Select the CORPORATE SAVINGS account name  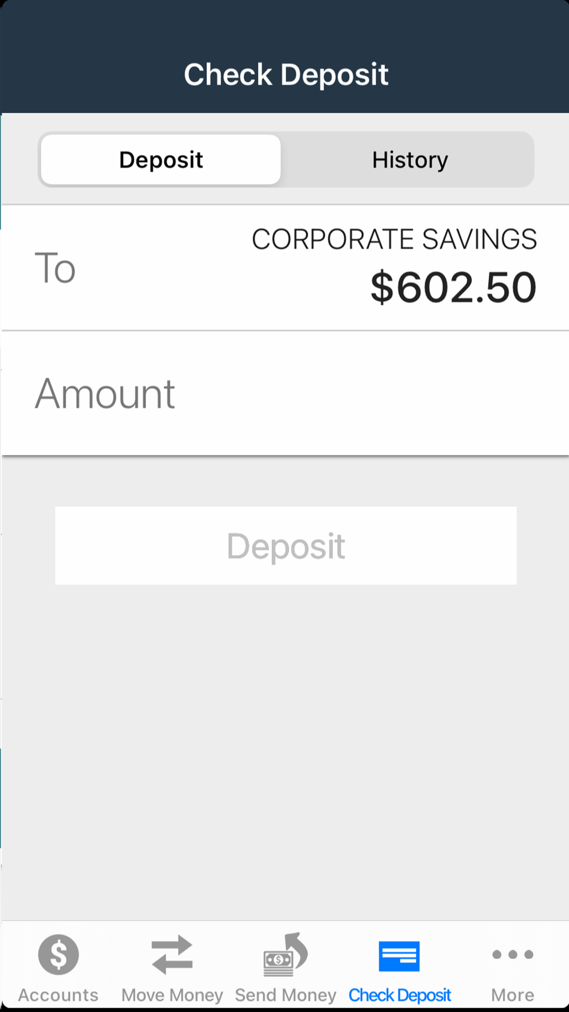click(394, 239)
